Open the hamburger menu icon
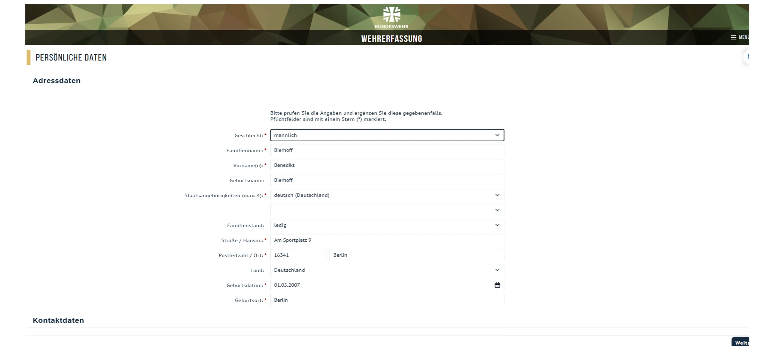This screenshot has width=769, height=359. coord(733,37)
